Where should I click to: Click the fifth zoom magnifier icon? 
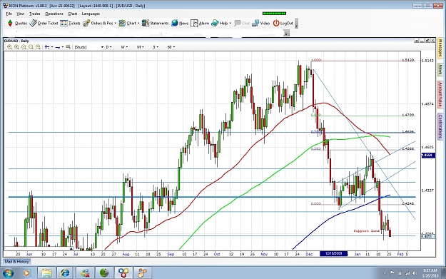[38, 47]
